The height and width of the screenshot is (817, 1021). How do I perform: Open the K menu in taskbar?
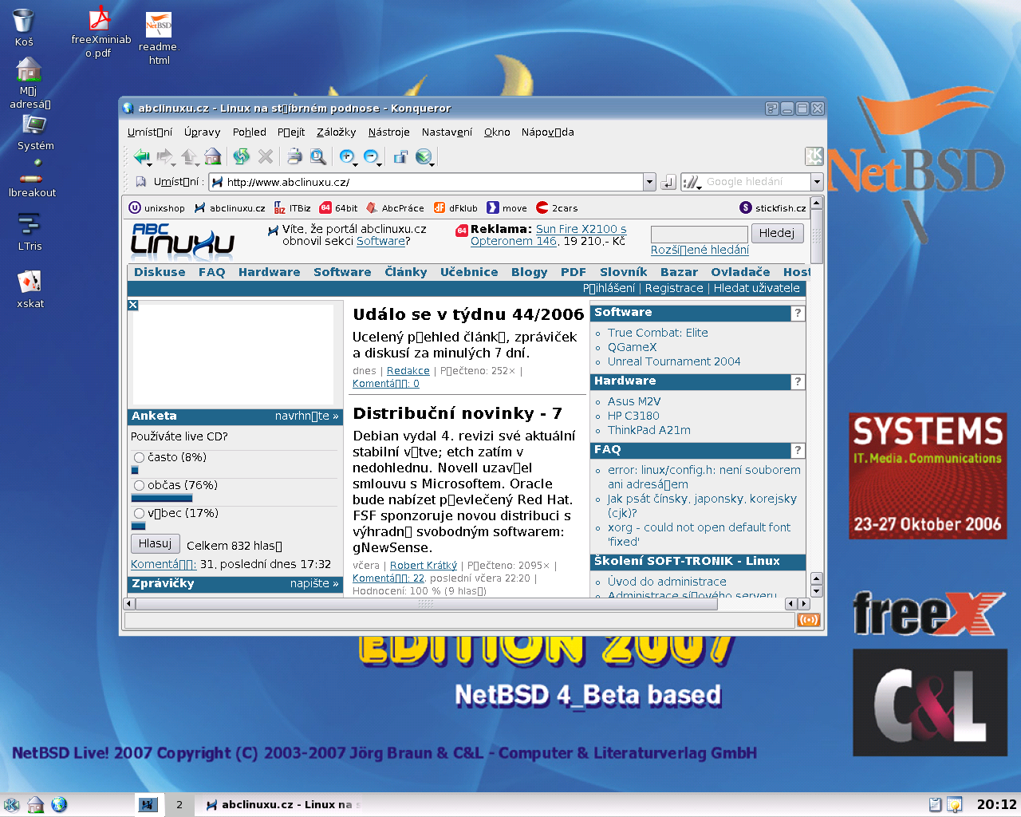point(11,804)
